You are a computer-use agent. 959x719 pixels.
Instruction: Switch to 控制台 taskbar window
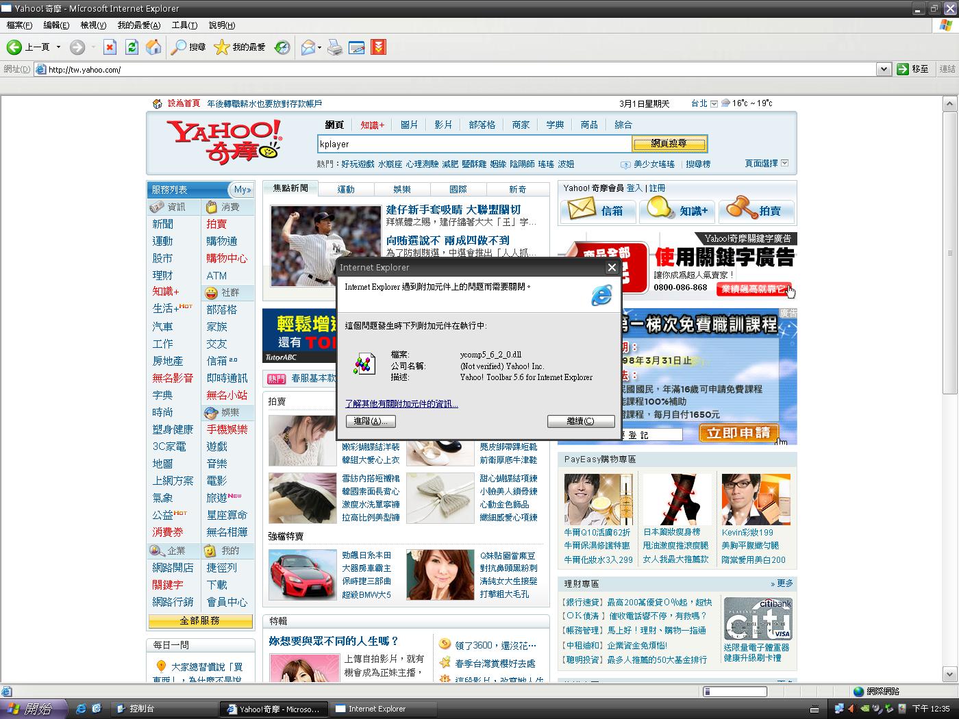point(163,709)
